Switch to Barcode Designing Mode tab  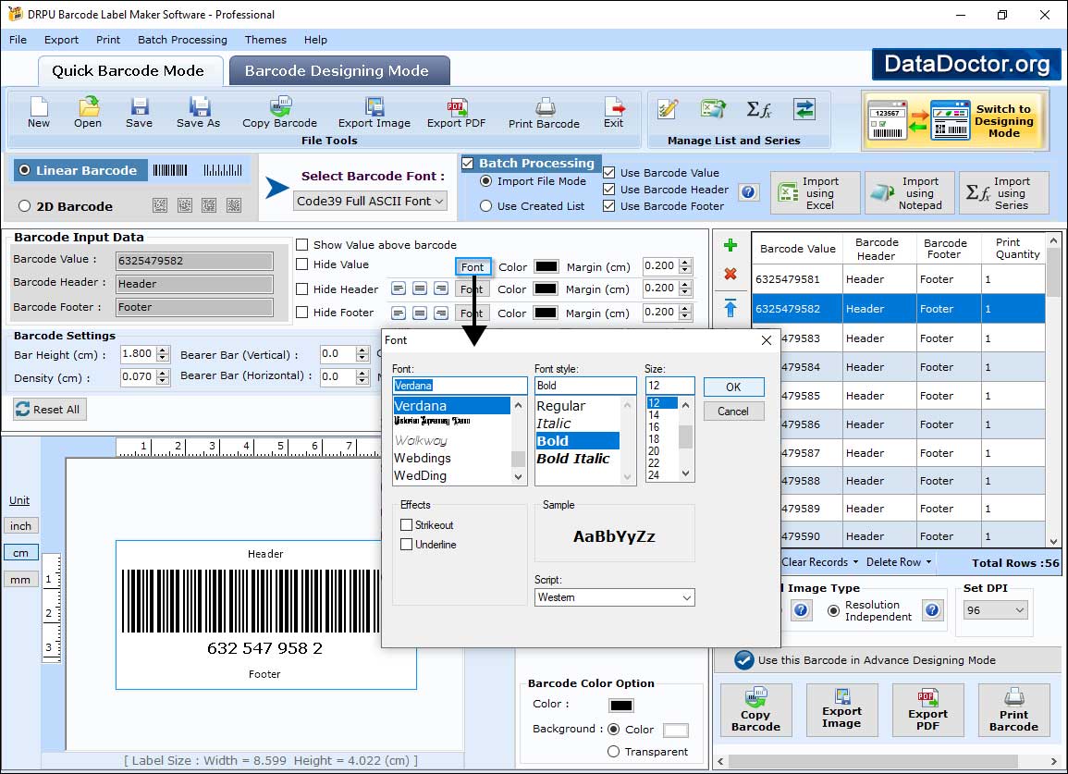338,71
